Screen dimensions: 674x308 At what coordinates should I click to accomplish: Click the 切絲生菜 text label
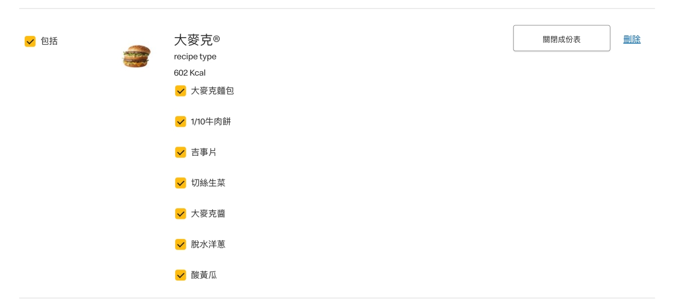click(x=208, y=183)
